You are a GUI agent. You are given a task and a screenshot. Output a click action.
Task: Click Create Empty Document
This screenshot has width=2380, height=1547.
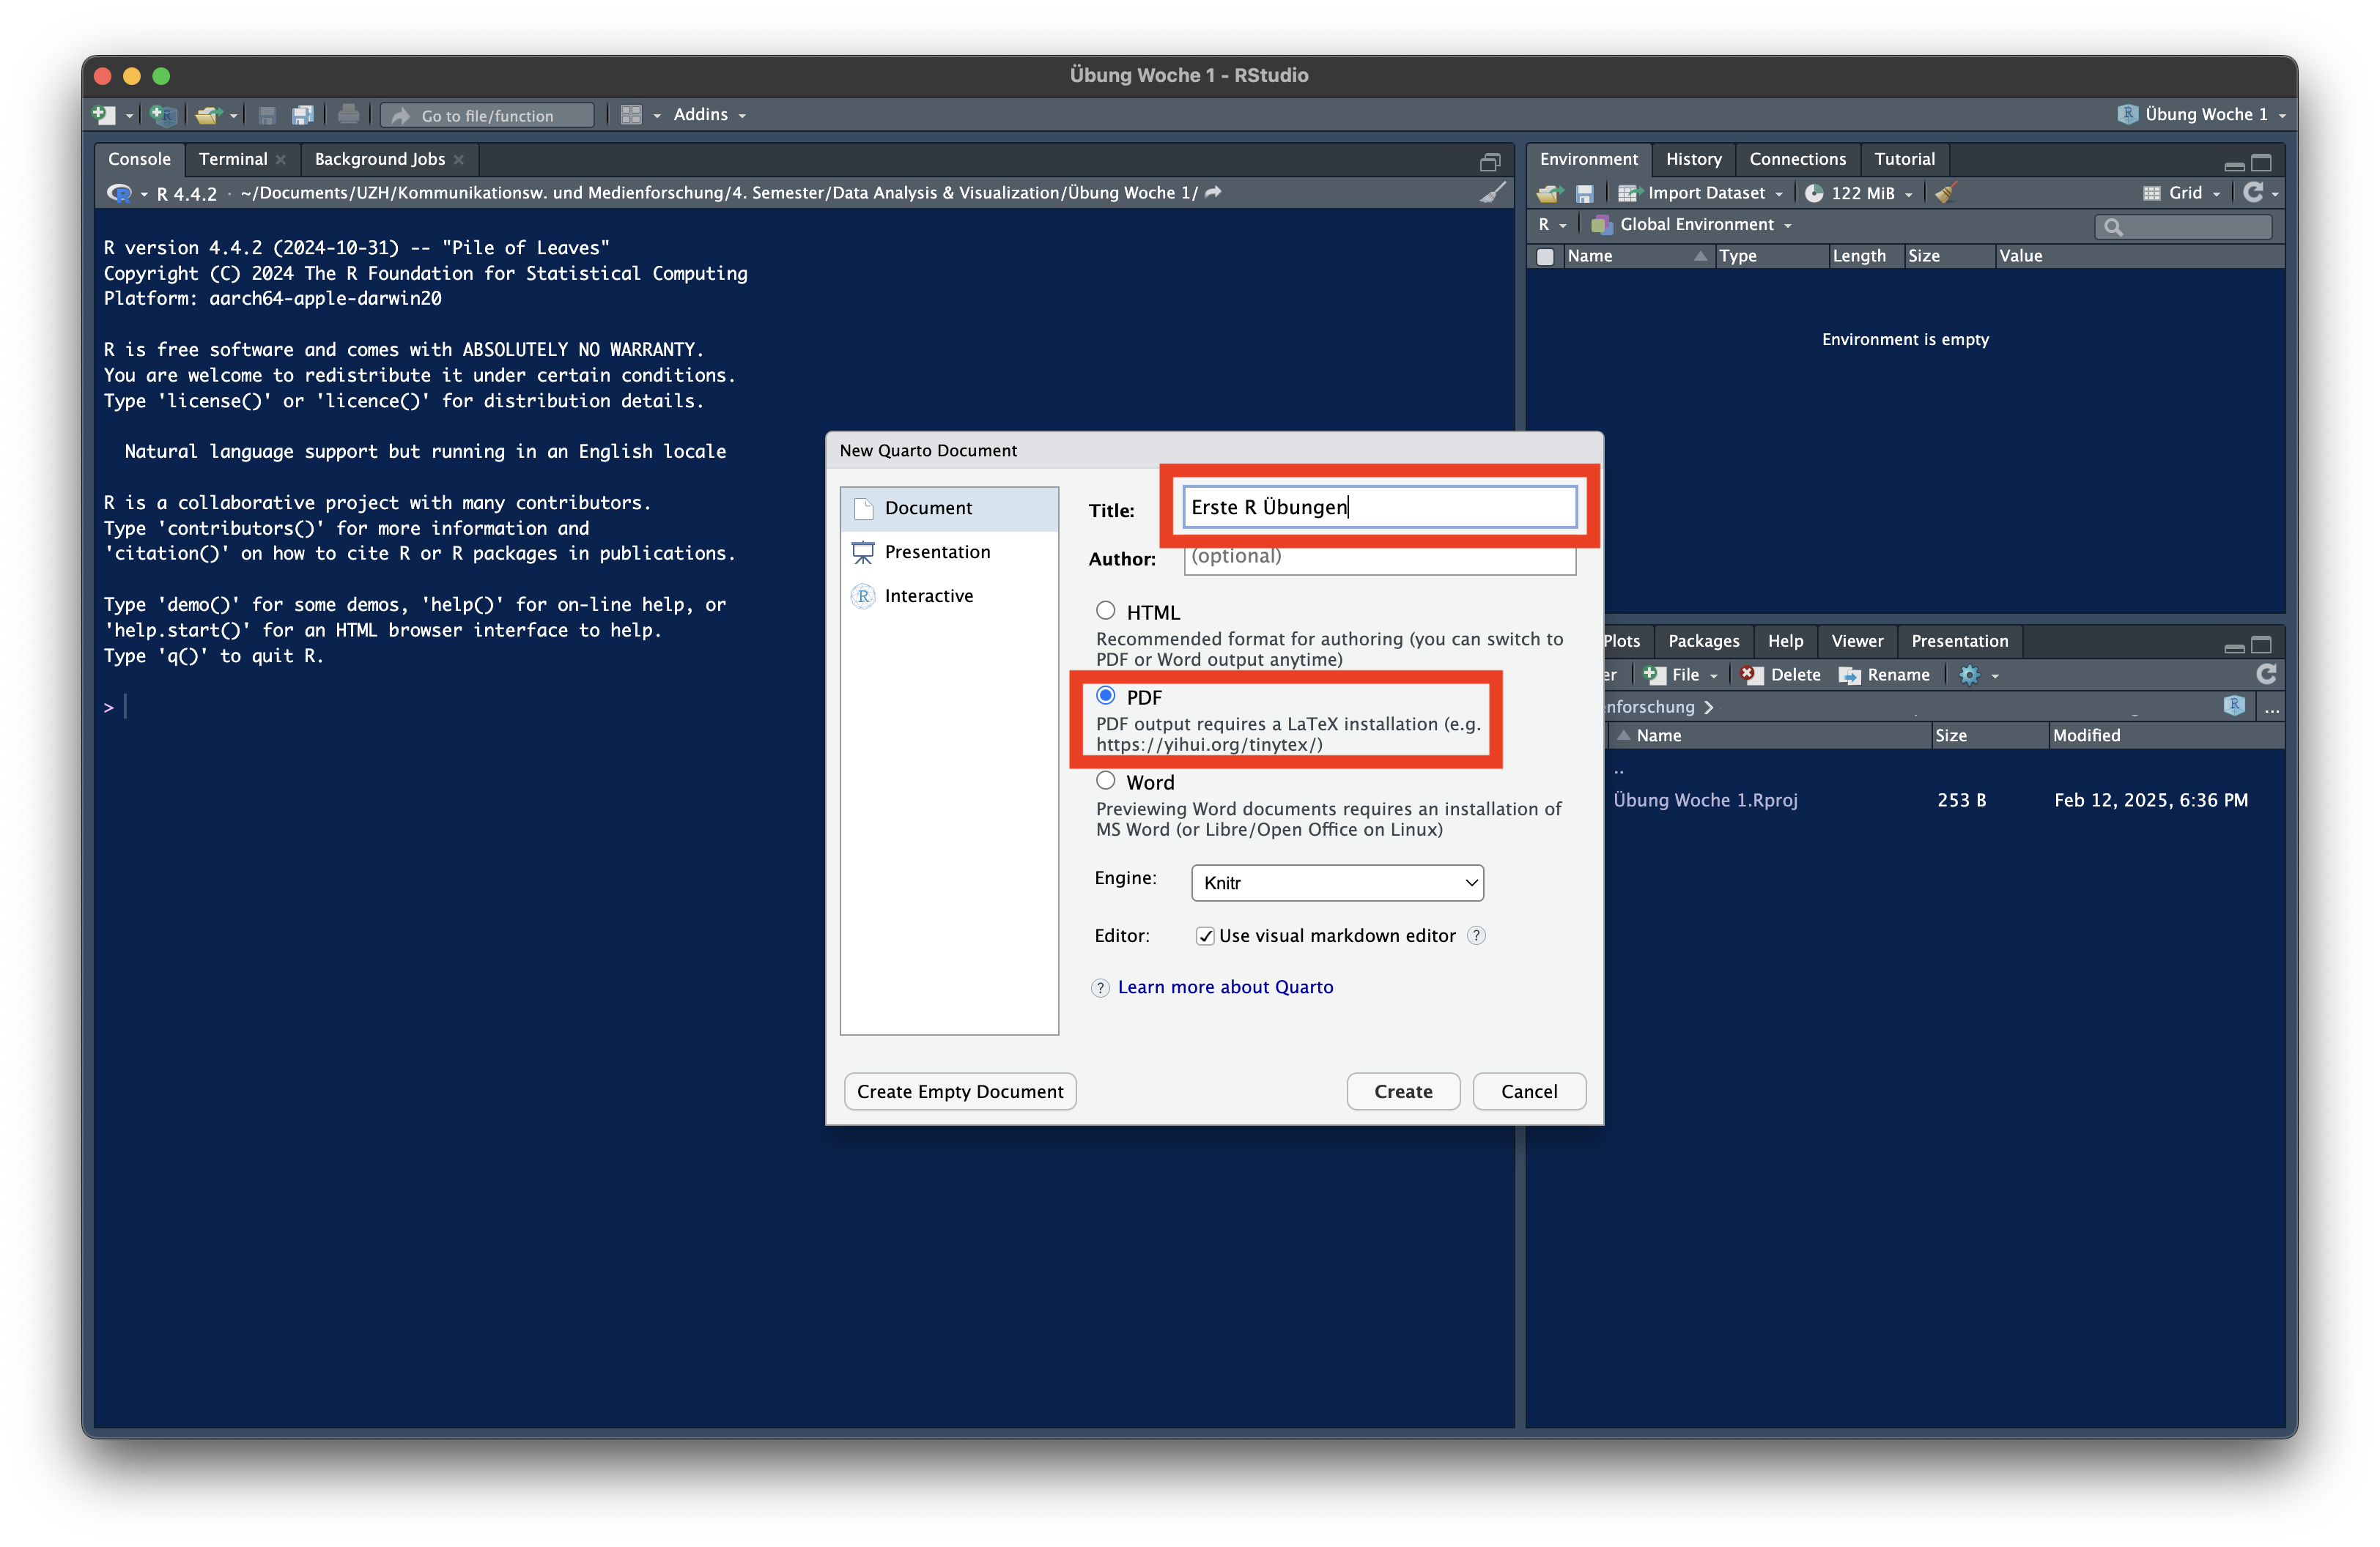(960, 1091)
